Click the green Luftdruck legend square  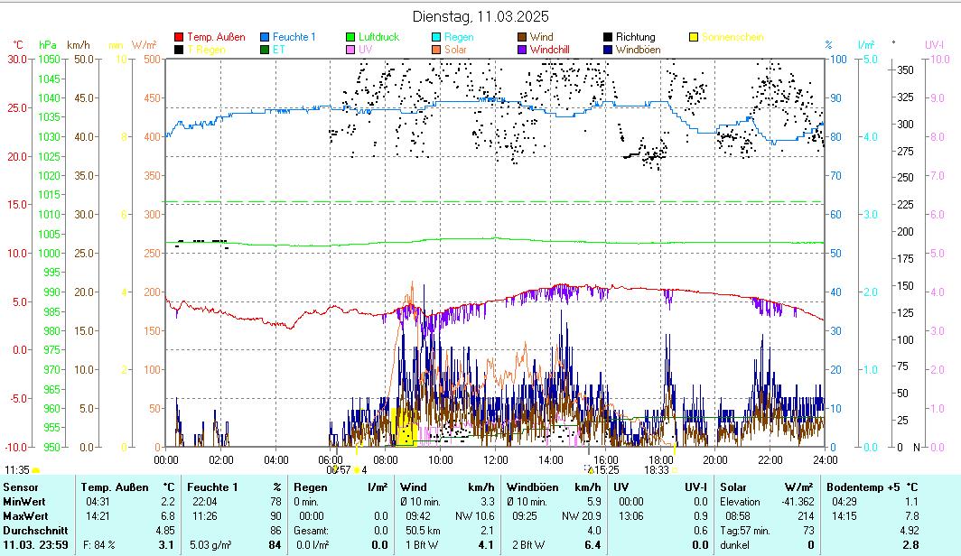click(350, 37)
